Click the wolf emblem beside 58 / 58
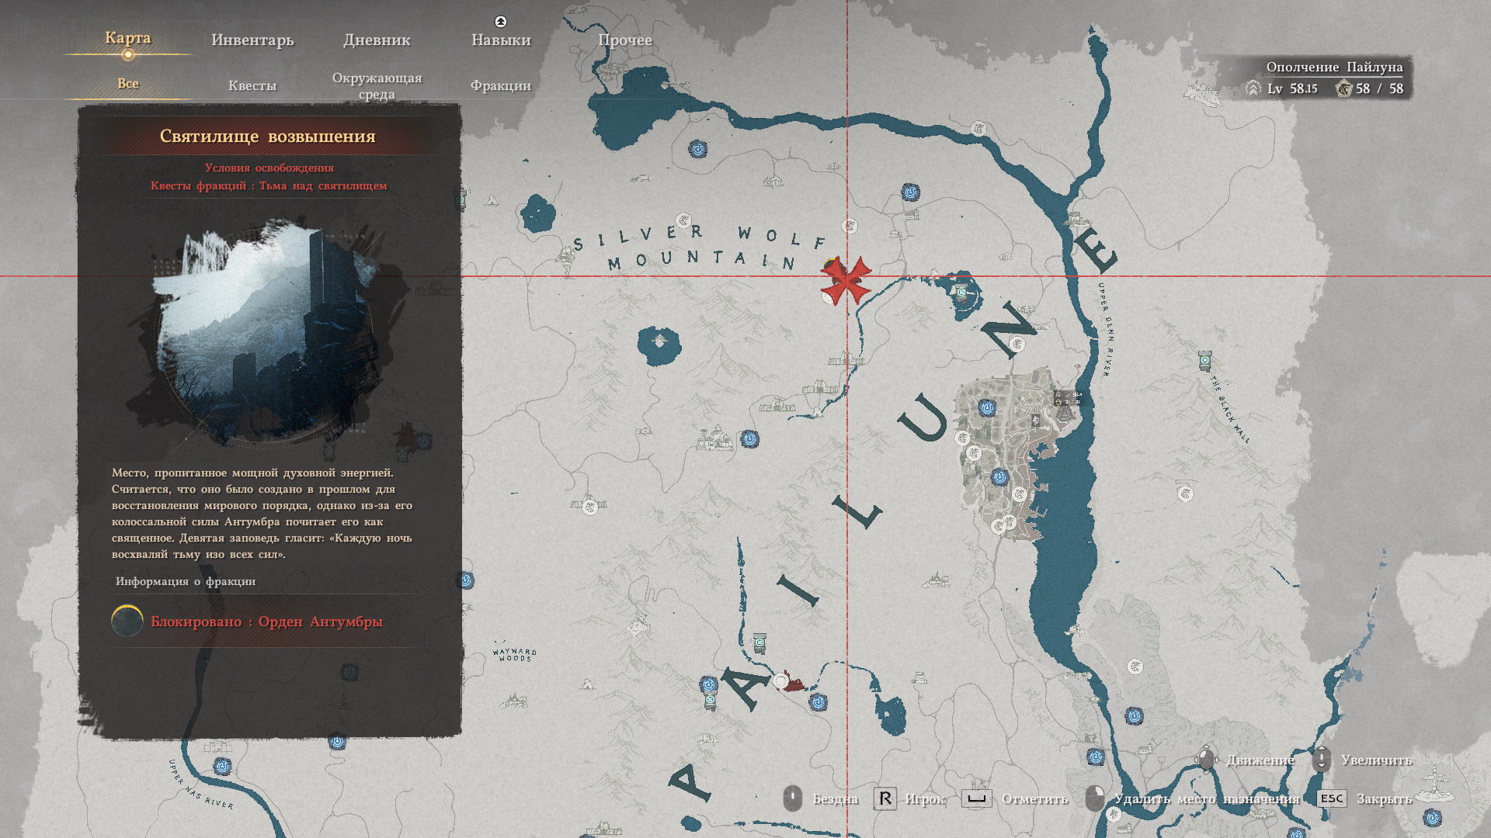 pyautogui.click(x=1343, y=88)
